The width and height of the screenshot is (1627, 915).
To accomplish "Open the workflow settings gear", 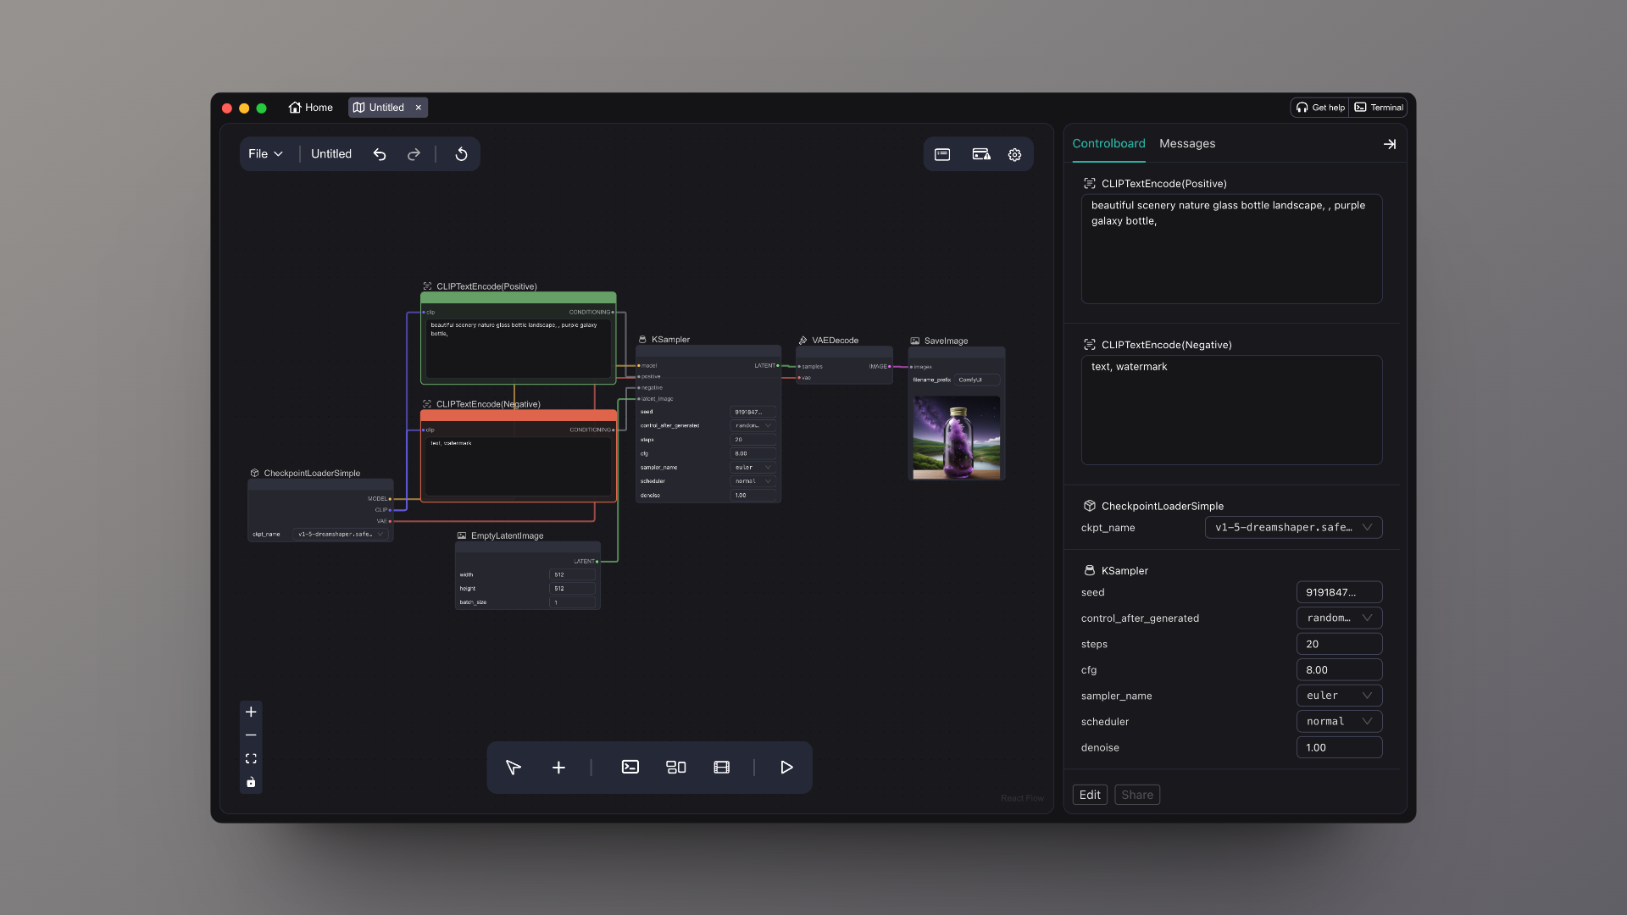I will tap(1014, 154).
